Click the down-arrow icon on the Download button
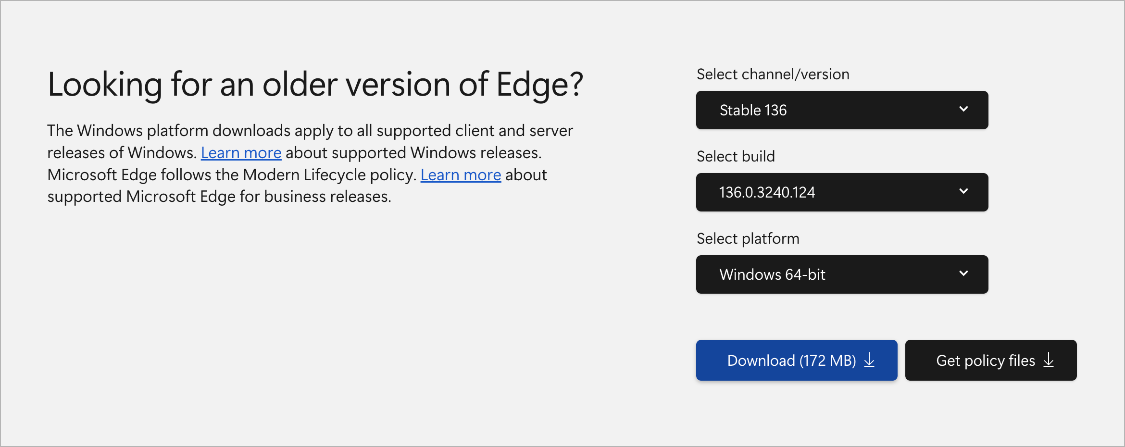 click(x=869, y=360)
